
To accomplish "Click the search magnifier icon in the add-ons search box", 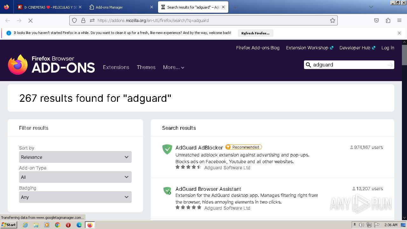I will click(x=308, y=65).
